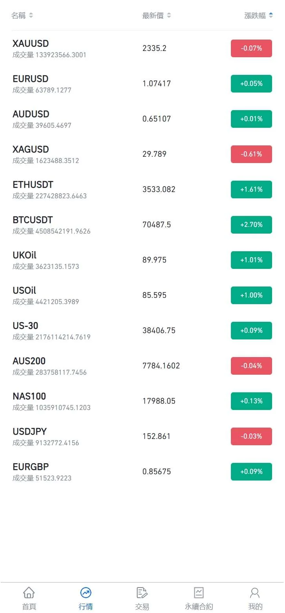Click XAUUSD -0.07% change badge
285x613 pixels.
[x=251, y=48]
